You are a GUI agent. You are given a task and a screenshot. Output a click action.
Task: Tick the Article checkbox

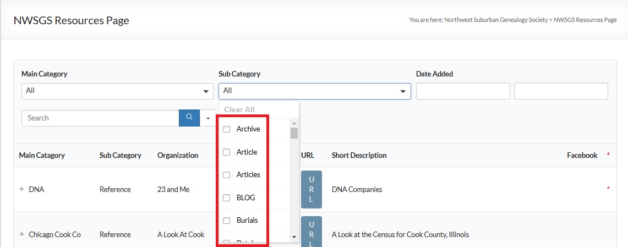coord(226,152)
